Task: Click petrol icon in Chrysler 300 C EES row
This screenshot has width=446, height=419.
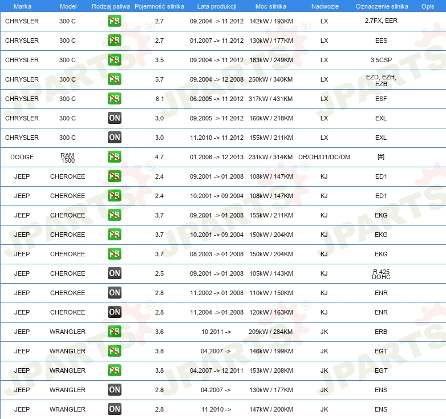Action: pyautogui.click(x=114, y=41)
